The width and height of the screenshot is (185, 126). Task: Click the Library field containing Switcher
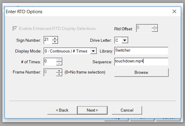coord(141,51)
